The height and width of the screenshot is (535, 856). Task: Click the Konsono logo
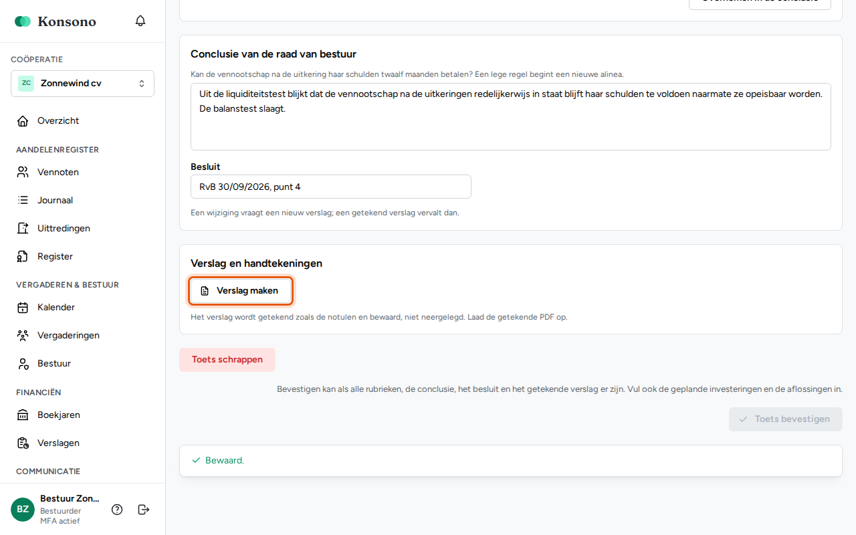pyautogui.click(x=56, y=21)
